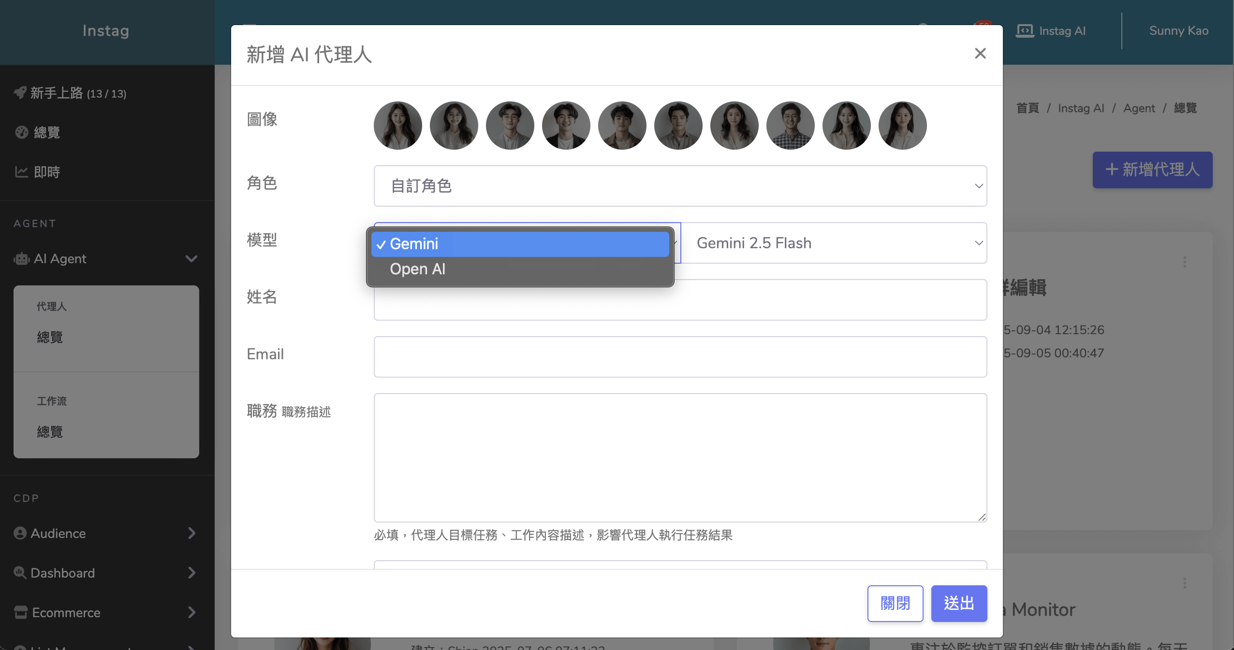This screenshot has width=1234, height=650.
Task: Pick the last avatar in the row
Action: [x=902, y=126]
